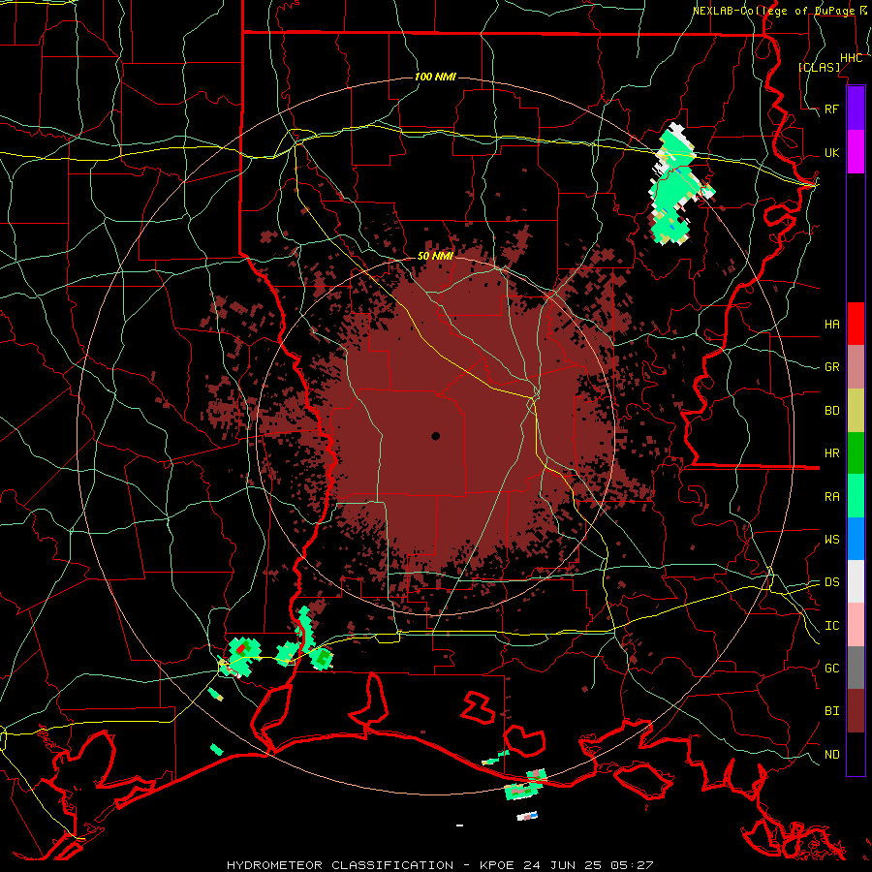Click the DS white legend swatch
872x872 pixels.
click(x=856, y=581)
